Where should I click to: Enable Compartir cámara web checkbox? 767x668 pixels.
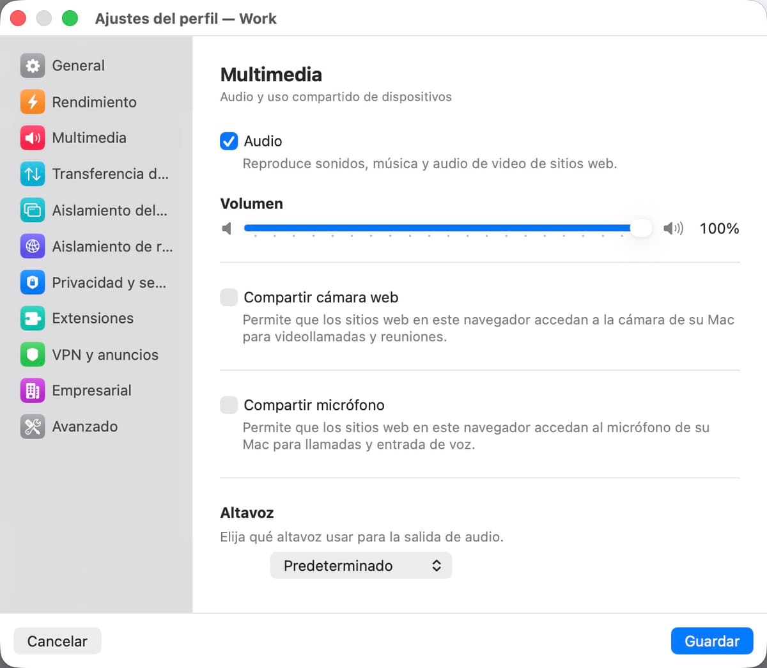(x=229, y=297)
